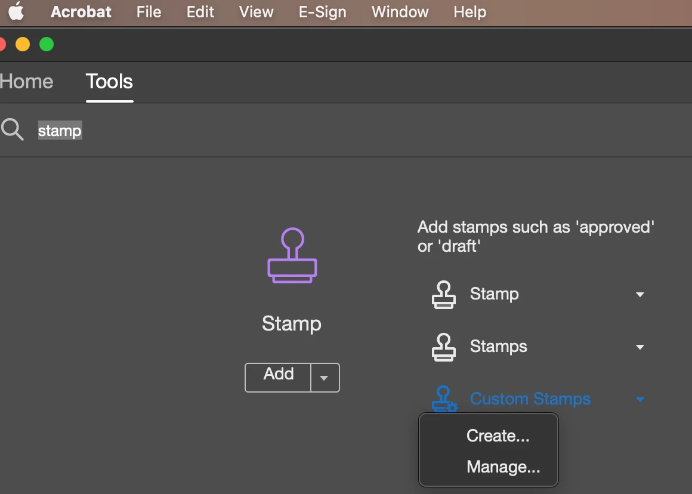
Task: Click the Custom Stamps label
Action: click(530, 399)
